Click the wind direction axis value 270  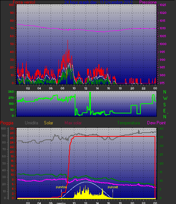[11, 98]
